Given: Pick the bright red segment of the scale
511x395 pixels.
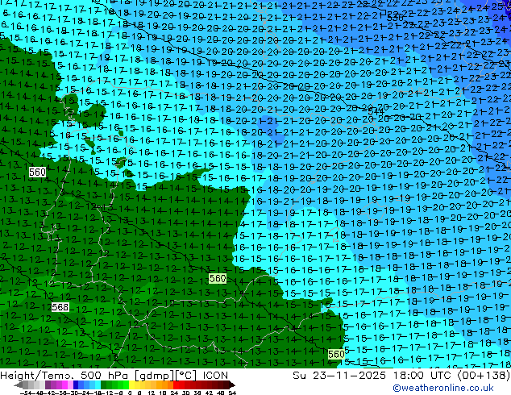Looking at the screenshot, I should coord(176,385).
